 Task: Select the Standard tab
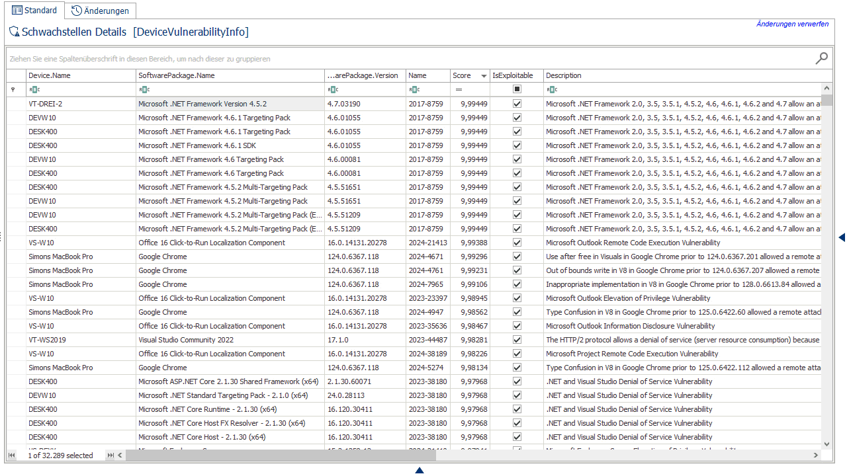(x=34, y=11)
